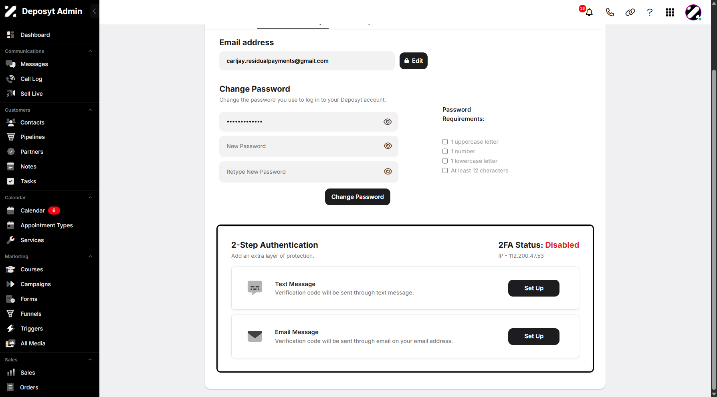The image size is (717, 397).
Task: Collapse the sidebar with arrow
Action: click(94, 11)
